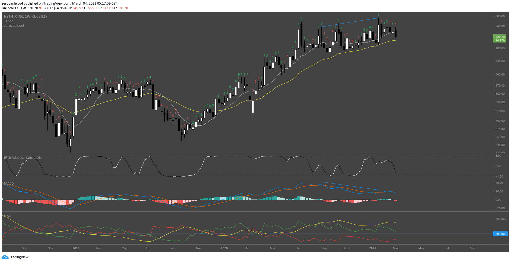
Task: Click the −27.12 (−4.95%) change text
Action: coord(55,8)
